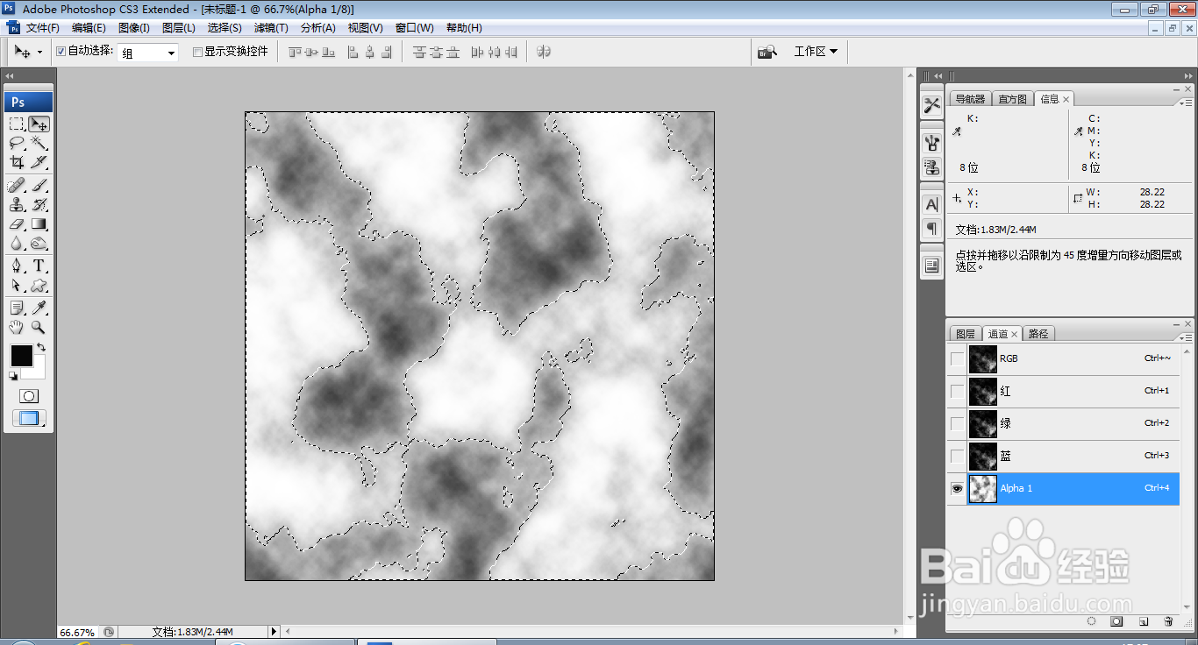Open Go to Bridge icon

tap(767, 52)
